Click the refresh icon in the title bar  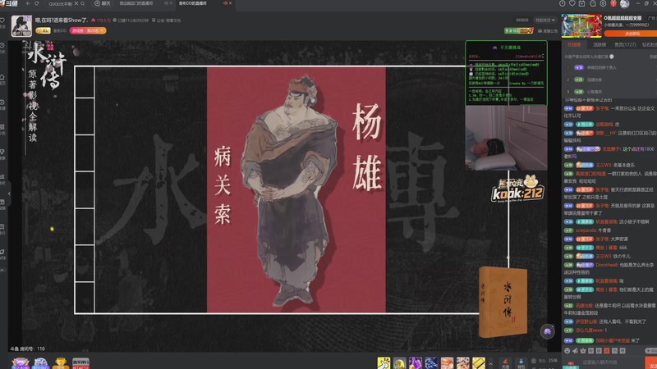click(37, 3)
